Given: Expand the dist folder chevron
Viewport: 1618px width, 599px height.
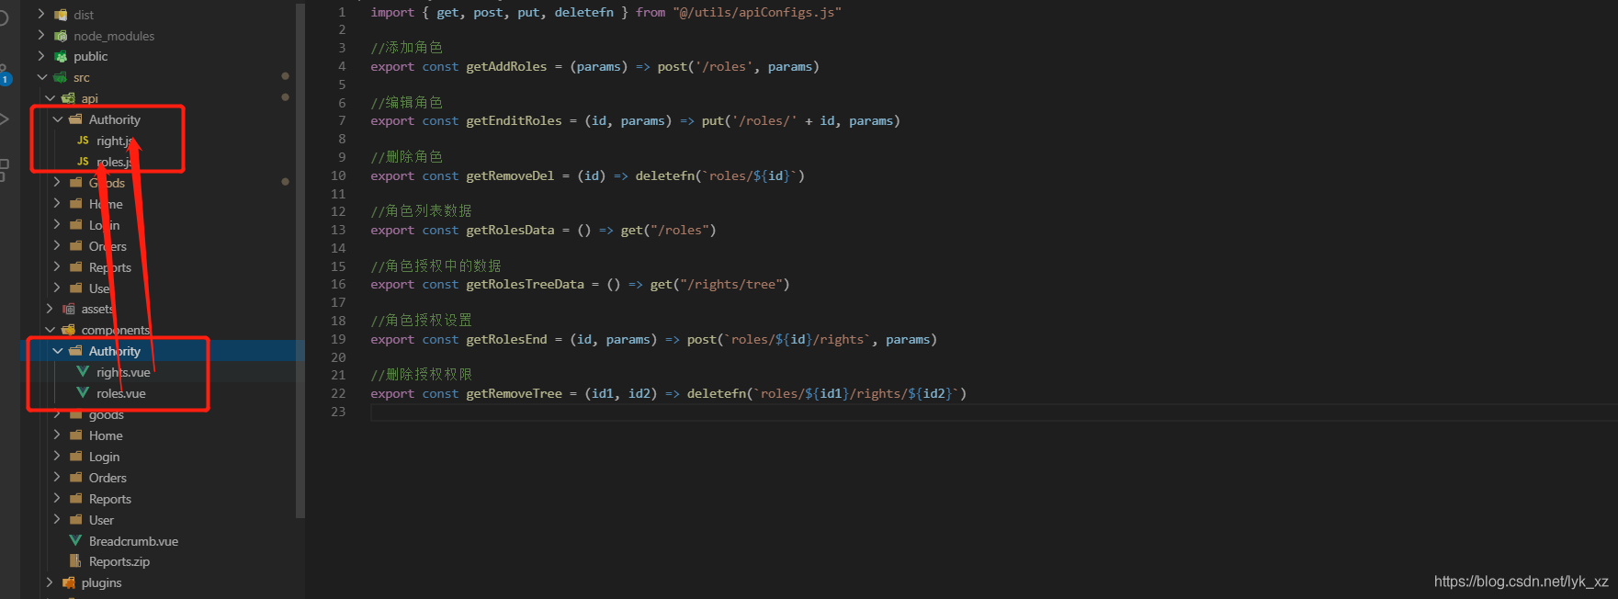Looking at the screenshot, I should (41, 15).
